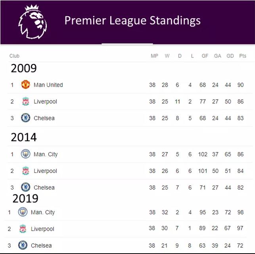Click the Club column header
Viewport: 255px width, 254px height.
point(14,56)
